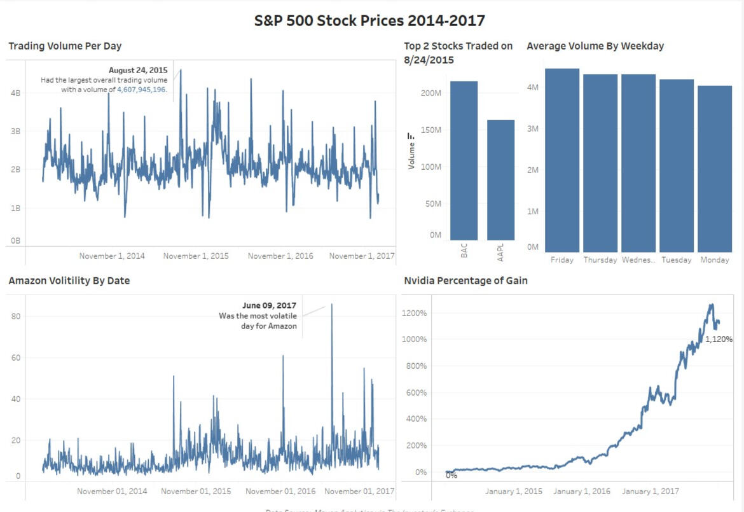
Task: Select the Tuesday bar
Action: coord(676,166)
